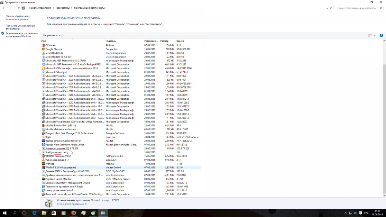Select the Spell grammar check row

pyautogui.click(x=121, y=152)
